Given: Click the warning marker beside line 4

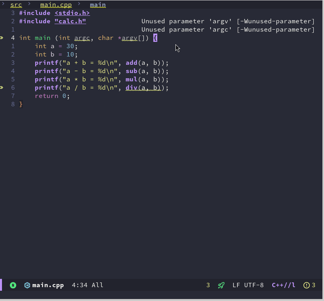Looking at the screenshot, I should point(2,38).
